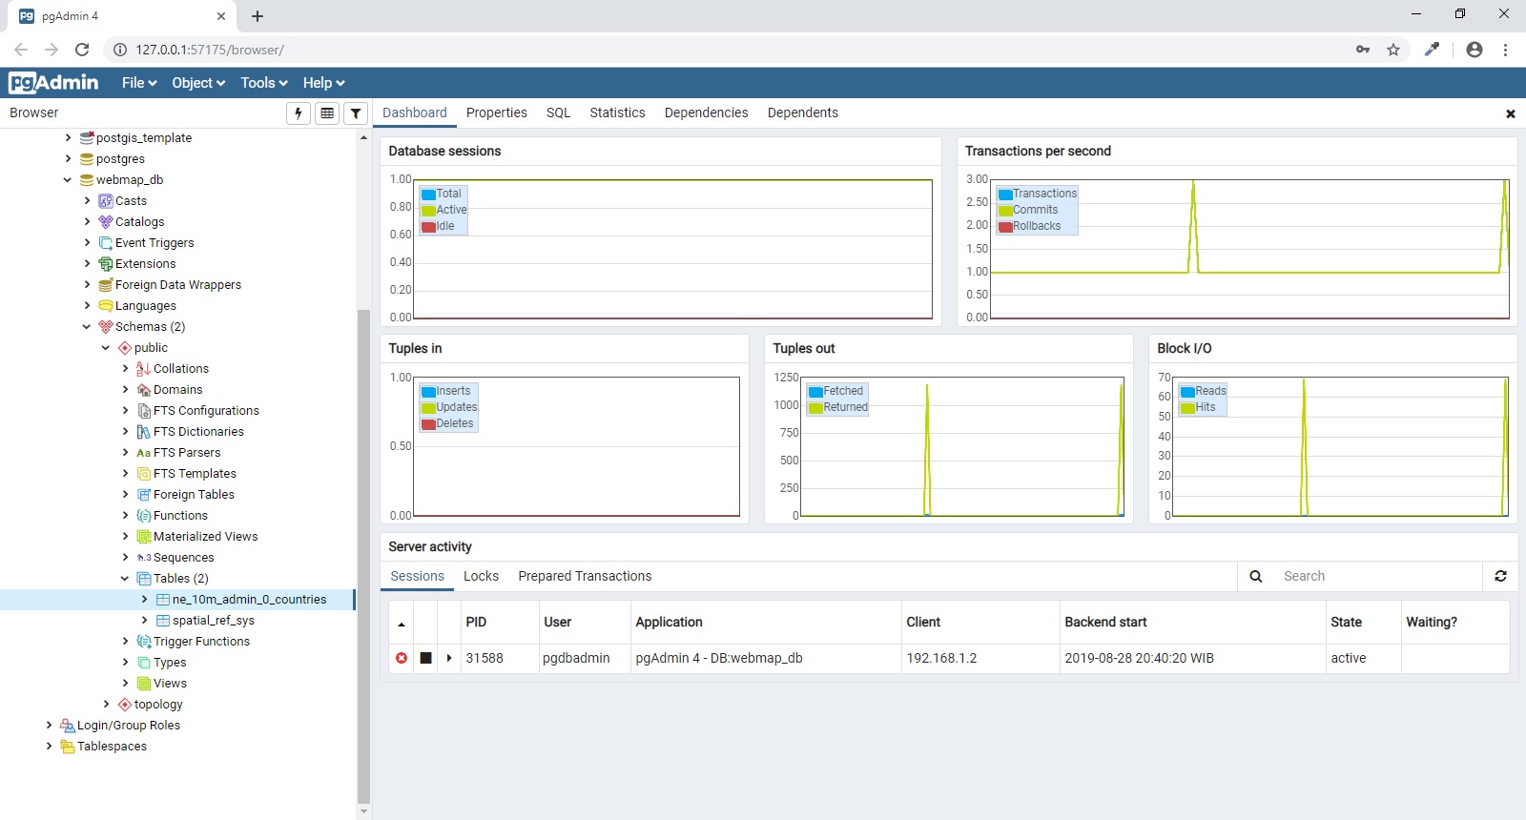The image size is (1526, 820).
Task: Click the Query Tool lightning icon
Action: coord(299,113)
